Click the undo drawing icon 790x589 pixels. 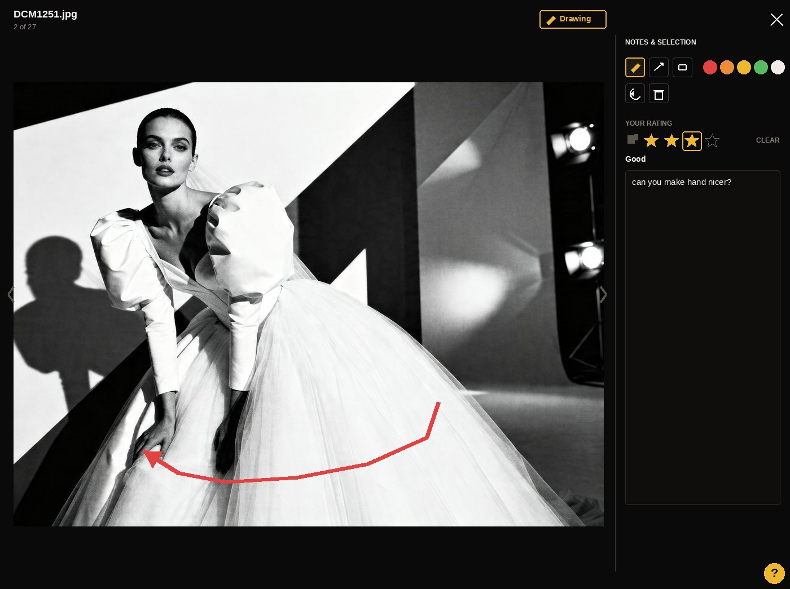635,94
